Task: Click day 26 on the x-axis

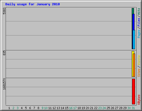Action: [x=112, y=108]
